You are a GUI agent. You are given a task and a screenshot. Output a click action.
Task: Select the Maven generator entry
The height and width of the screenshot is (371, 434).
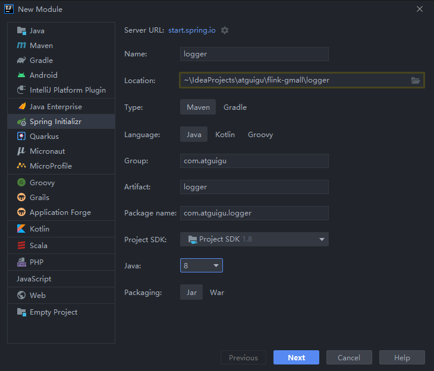coord(61,45)
